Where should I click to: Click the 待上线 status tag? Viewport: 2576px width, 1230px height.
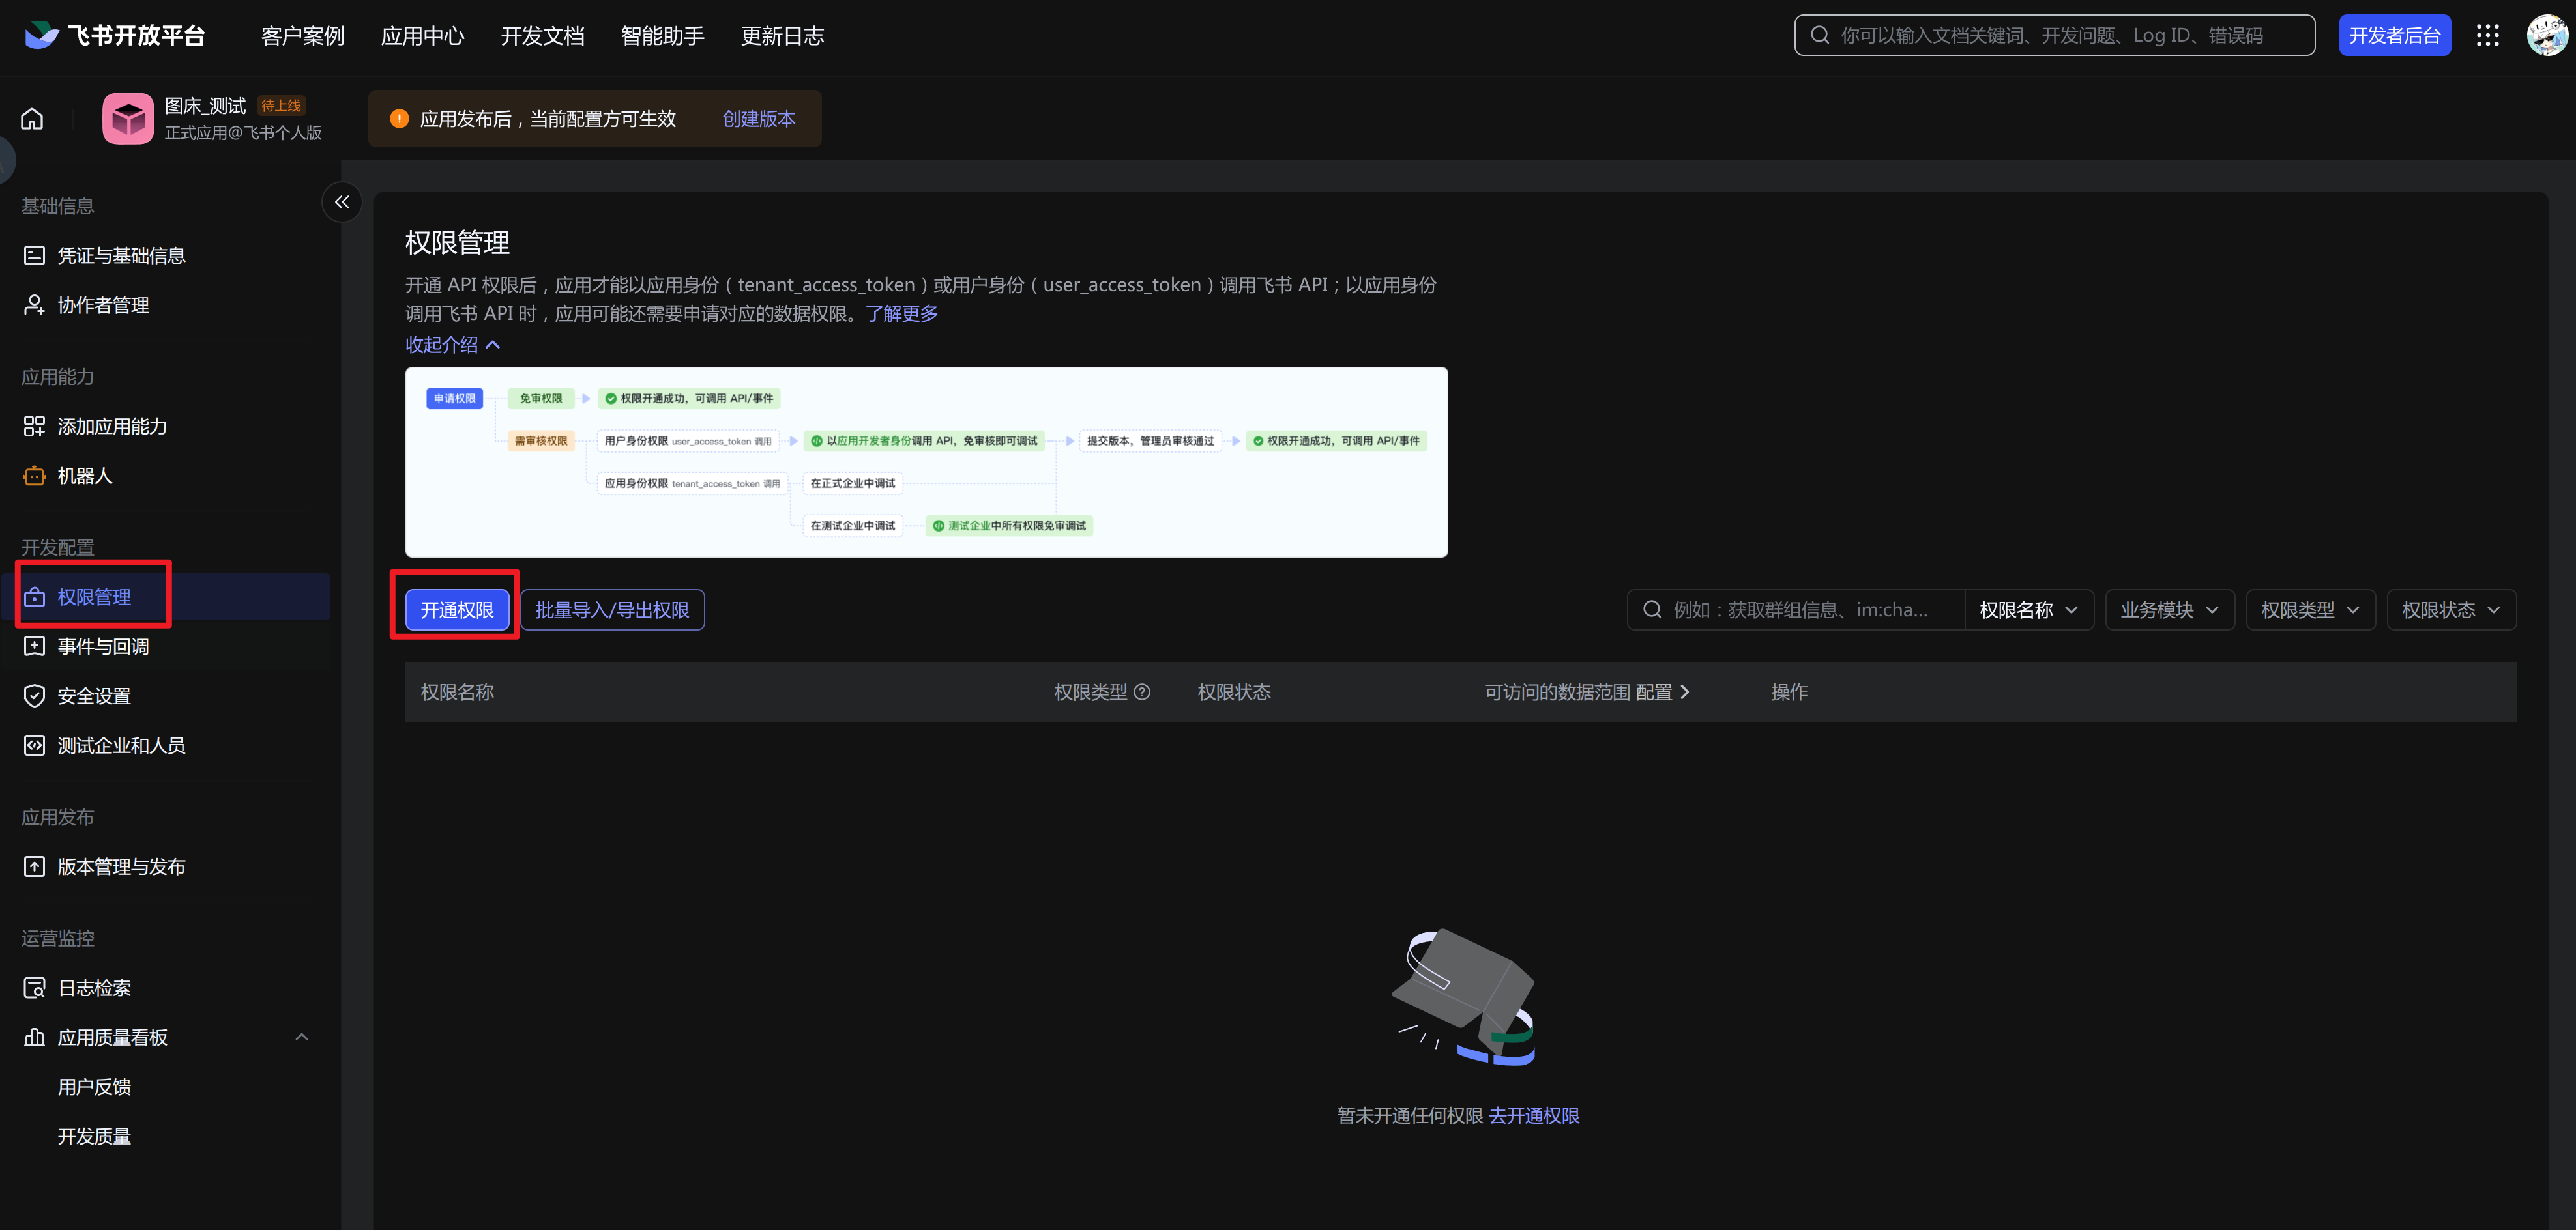[281, 106]
